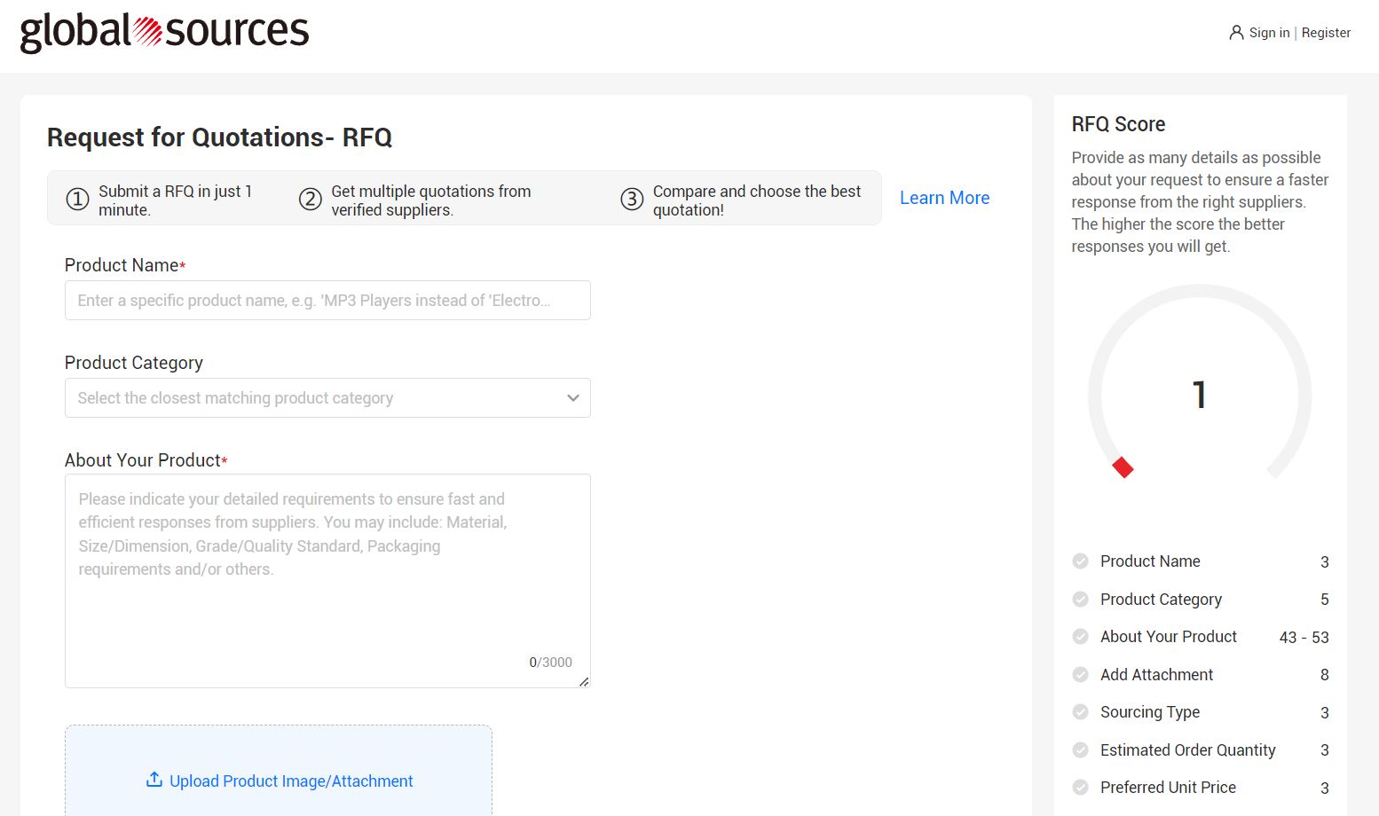Screen dimensions: 1379x816
Task: Click the Global Sources logo
Action: click(165, 32)
